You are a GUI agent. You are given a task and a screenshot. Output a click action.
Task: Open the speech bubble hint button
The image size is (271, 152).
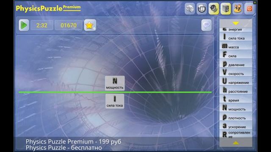tap(207, 25)
